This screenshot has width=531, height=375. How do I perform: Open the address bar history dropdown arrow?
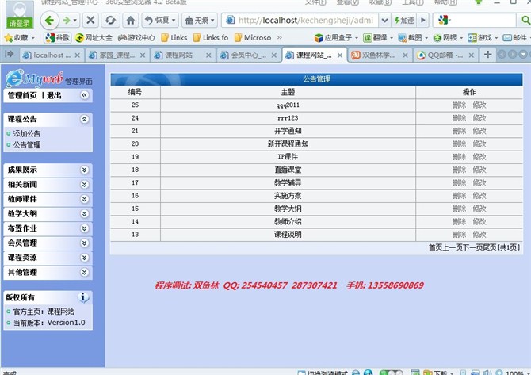(x=384, y=21)
